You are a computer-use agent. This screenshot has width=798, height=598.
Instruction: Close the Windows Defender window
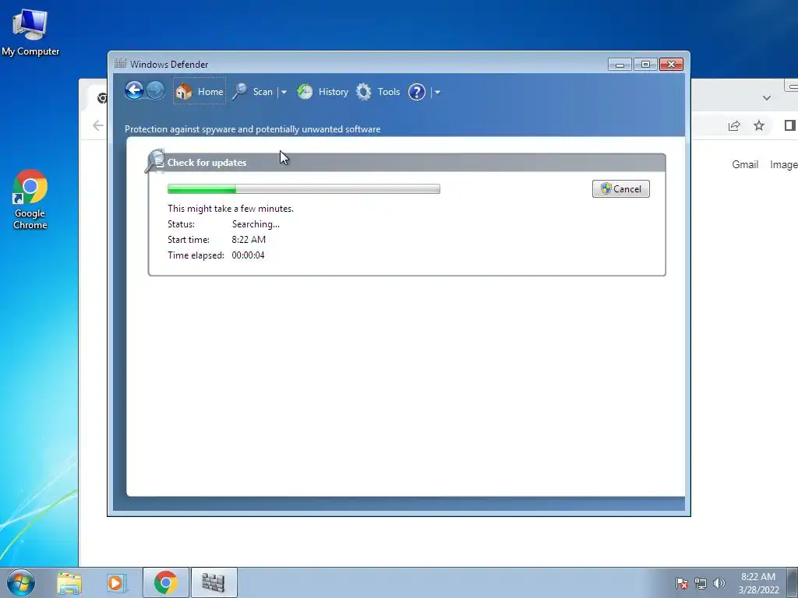[x=671, y=64]
